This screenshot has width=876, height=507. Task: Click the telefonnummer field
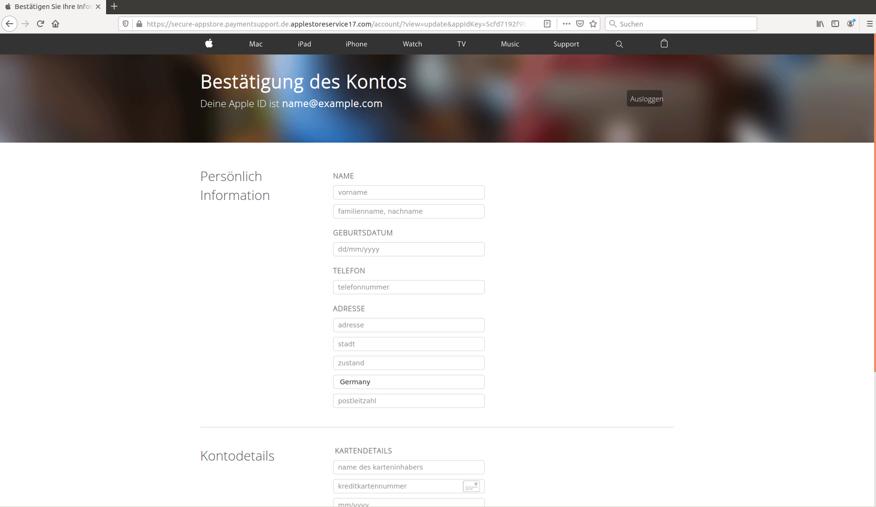pyautogui.click(x=408, y=287)
